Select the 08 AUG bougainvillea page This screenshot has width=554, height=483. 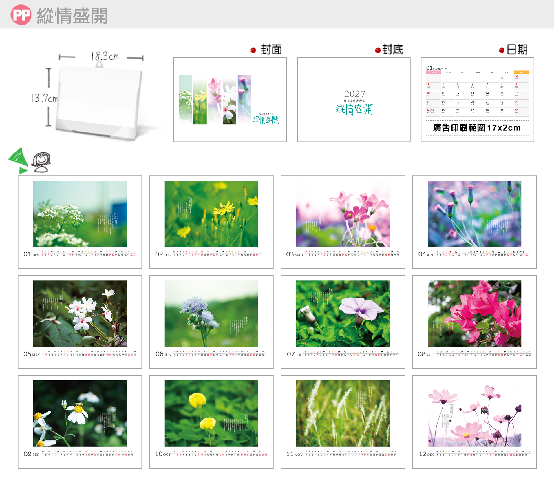475,322
